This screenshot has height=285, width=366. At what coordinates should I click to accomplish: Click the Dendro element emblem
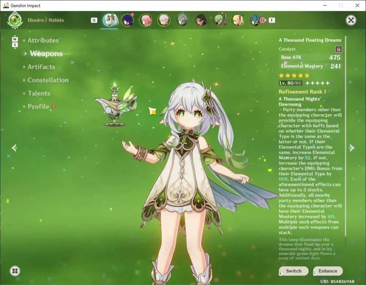pyautogui.click(x=15, y=20)
